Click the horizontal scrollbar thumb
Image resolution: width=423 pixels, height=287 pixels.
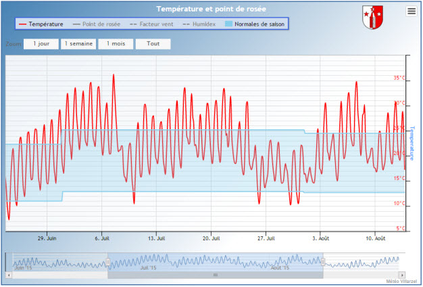point(215,275)
